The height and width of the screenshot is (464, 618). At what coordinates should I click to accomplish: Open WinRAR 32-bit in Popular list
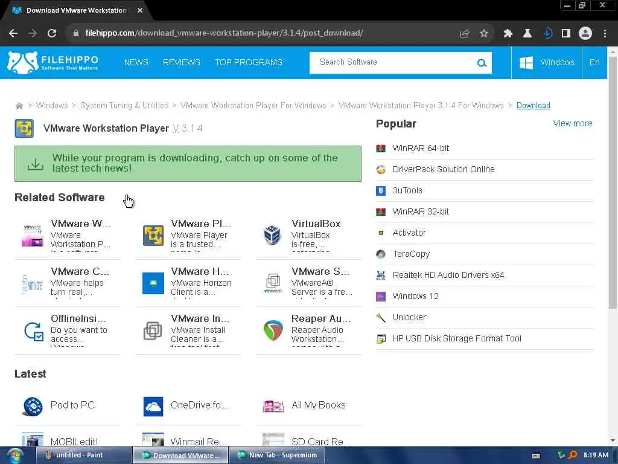point(421,212)
